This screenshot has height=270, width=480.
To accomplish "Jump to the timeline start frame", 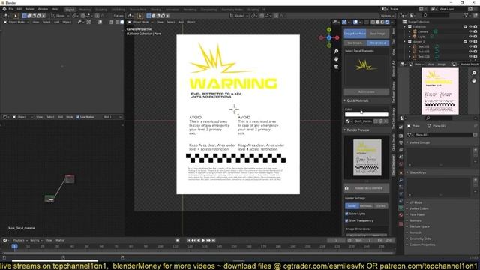I will point(188,240).
